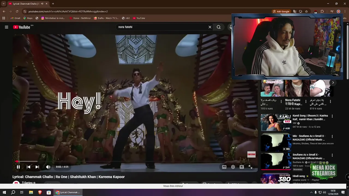Open File Explorer from taskbar

31,192
